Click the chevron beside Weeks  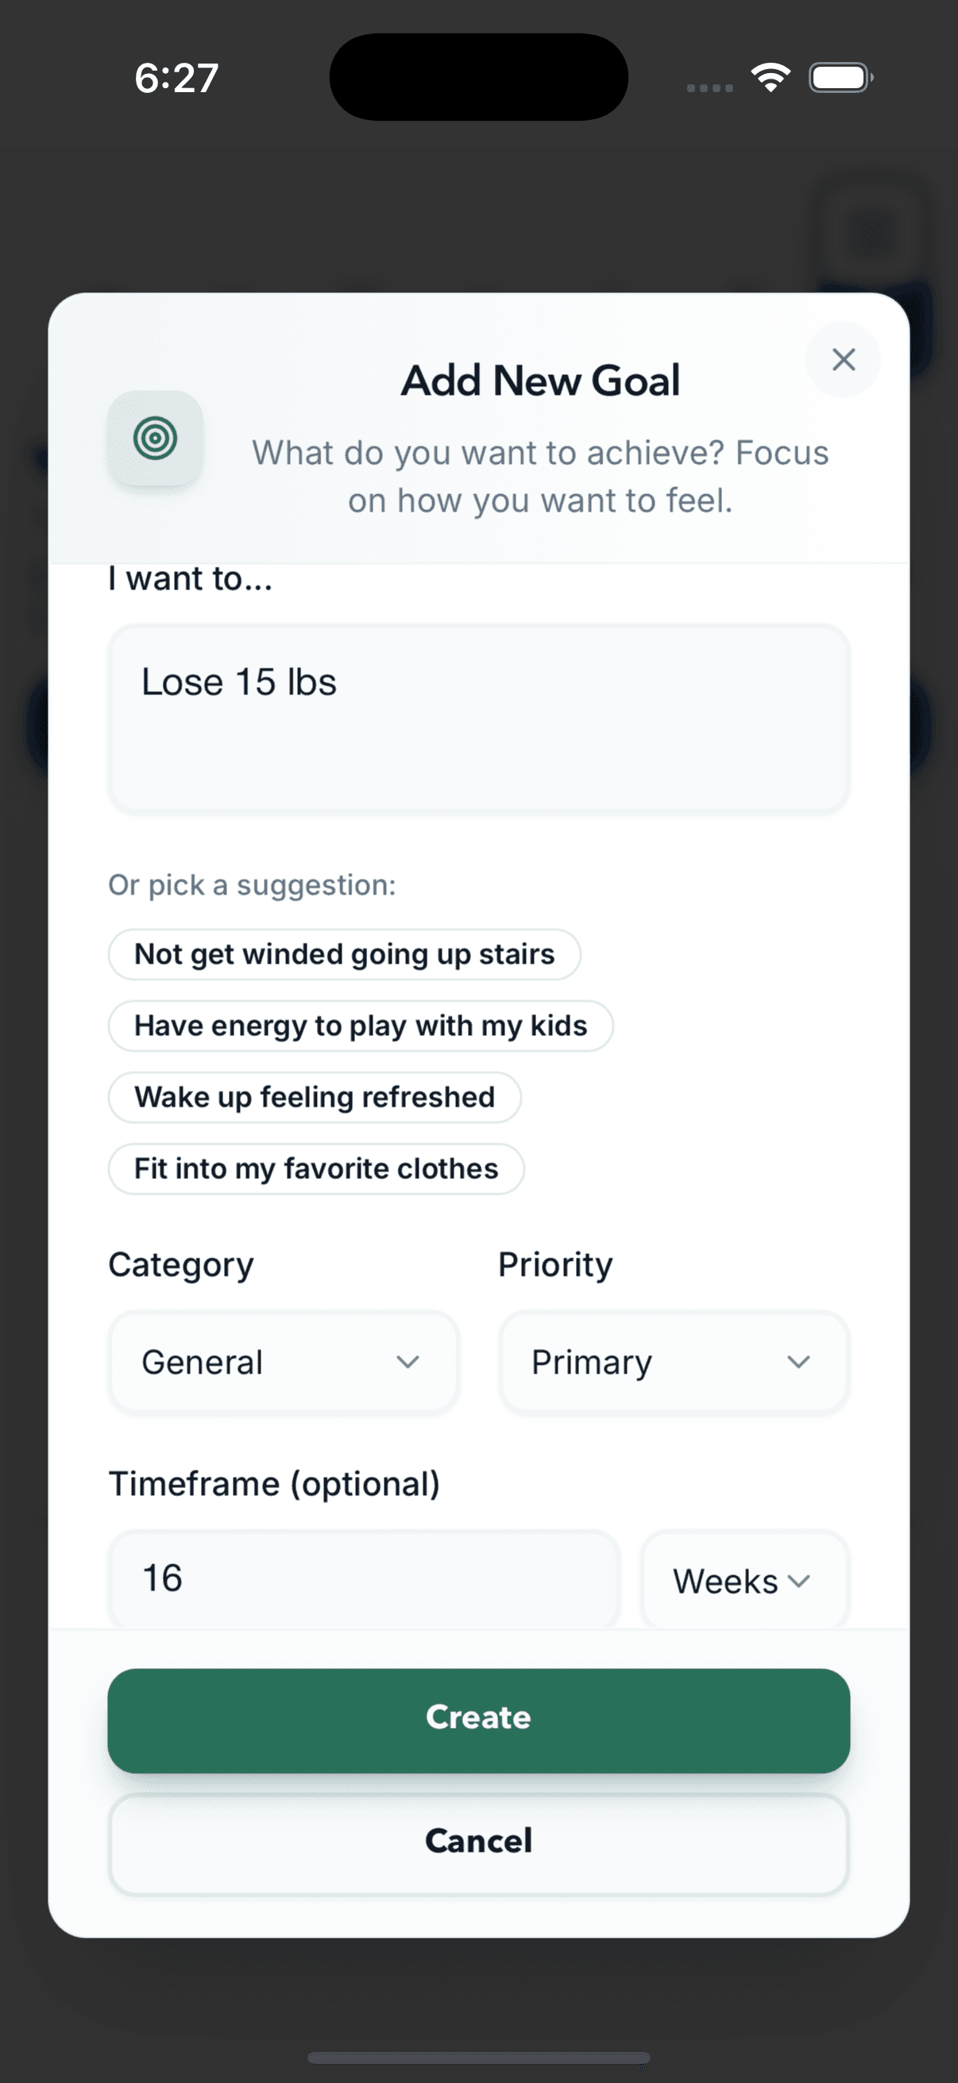[798, 1581]
